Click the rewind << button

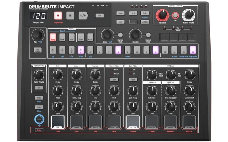pyautogui.click(x=133, y=13)
